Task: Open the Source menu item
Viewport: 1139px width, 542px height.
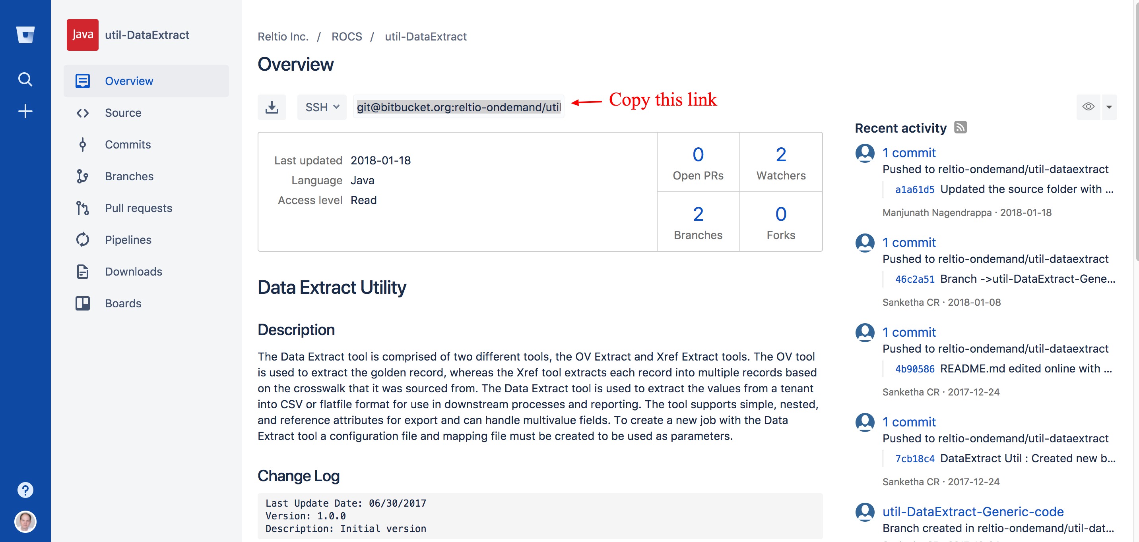Action: click(146, 113)
